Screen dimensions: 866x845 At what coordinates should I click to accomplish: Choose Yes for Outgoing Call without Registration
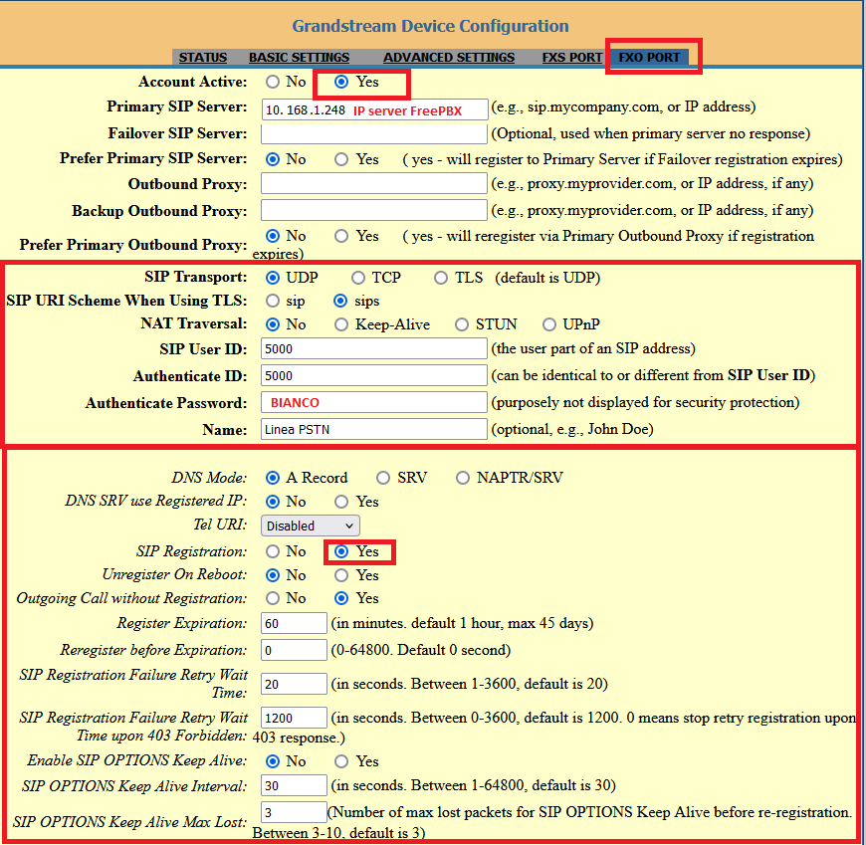coord(341,598)
